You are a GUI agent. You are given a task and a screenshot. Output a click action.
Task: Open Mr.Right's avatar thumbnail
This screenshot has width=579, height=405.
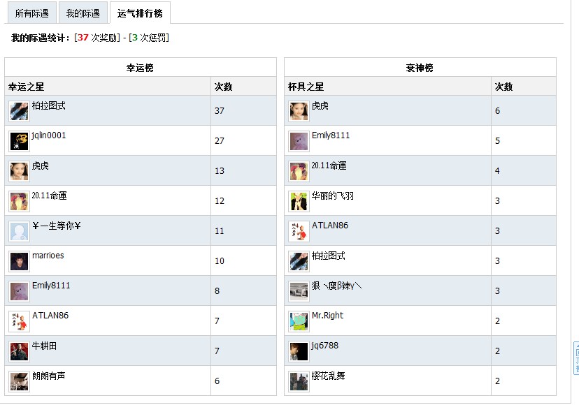point(299,321)
